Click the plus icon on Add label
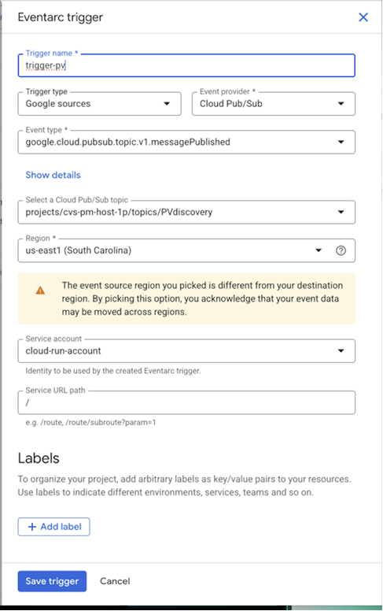 pos(32,527)
